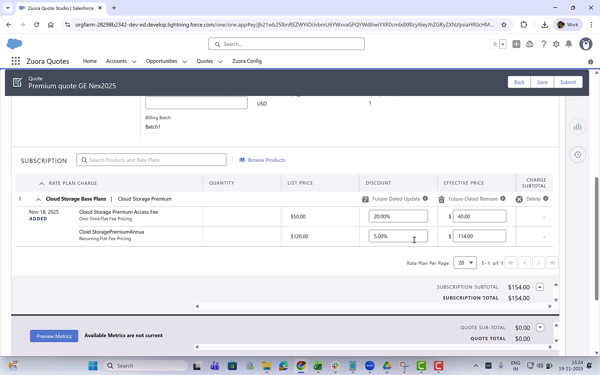Open the App Launcher waffle icon

tap(15, 61)
